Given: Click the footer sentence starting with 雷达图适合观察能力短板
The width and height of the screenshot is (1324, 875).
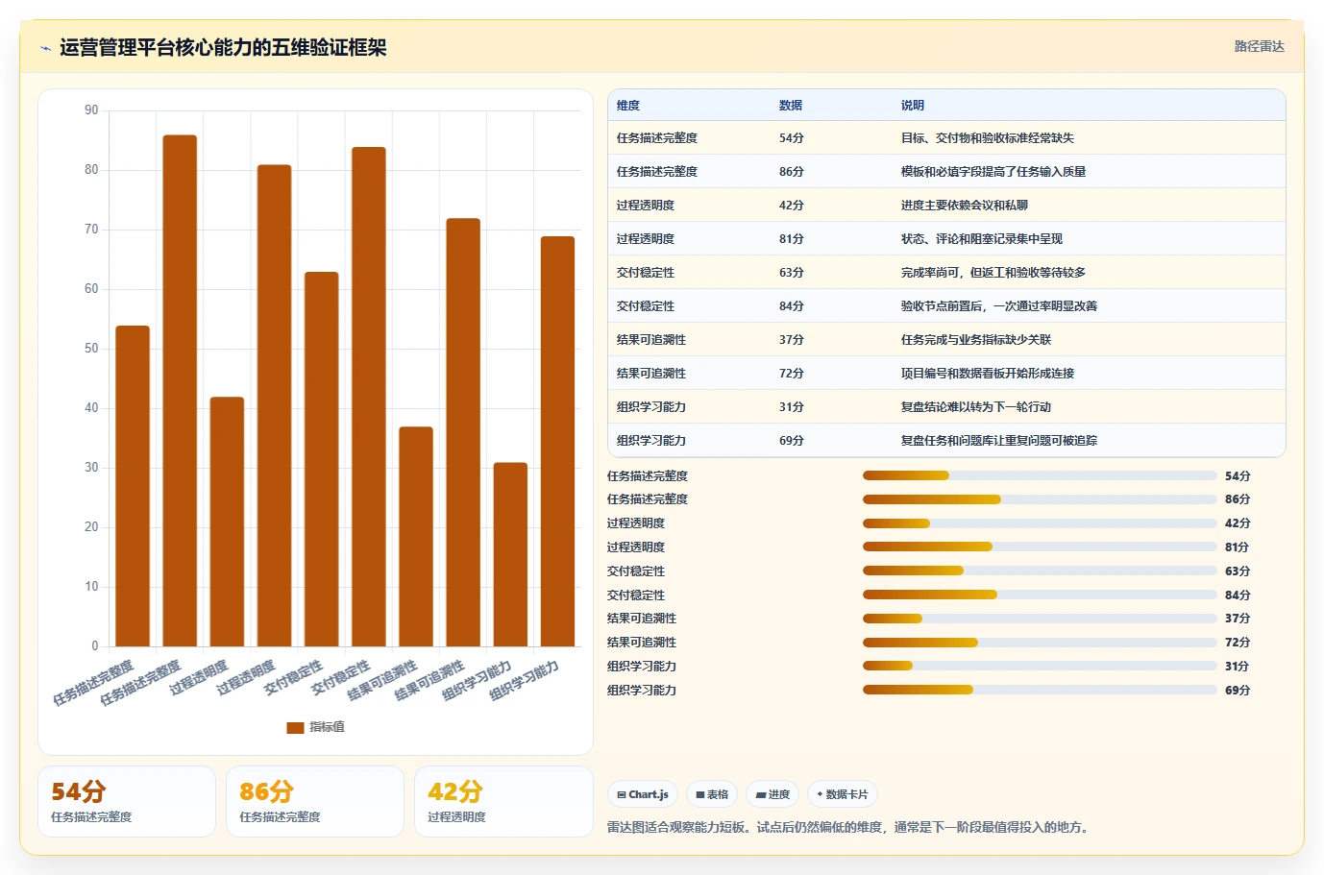Looking at the screenshot, I should pyautogui.click(x=850, y=827).
